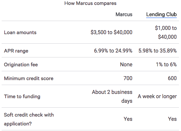The height and width of the screenshot is (131, 181).
Task: Select the 'How Marcus compares' title
Action: pyautogui.click(x=90, y=3)
